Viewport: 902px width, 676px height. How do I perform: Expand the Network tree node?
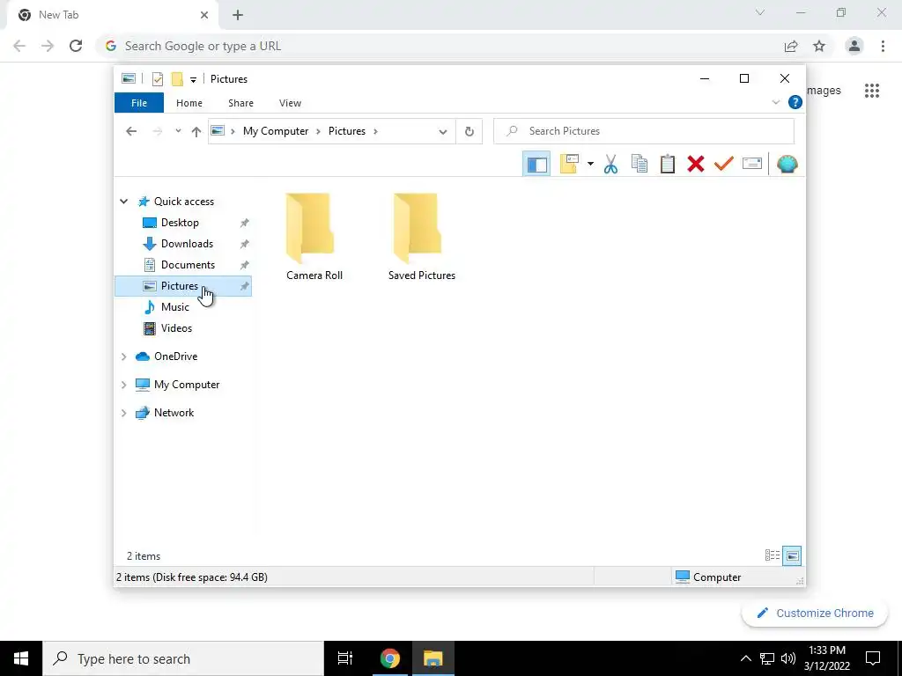pyautogui.click(x=123, y=414)
